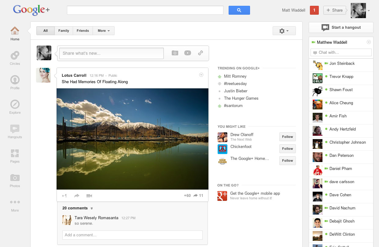This screenshot has width=379, height=247.
Task: Open Drew Olanoff's avatar
Action: (x=222, y=137)
